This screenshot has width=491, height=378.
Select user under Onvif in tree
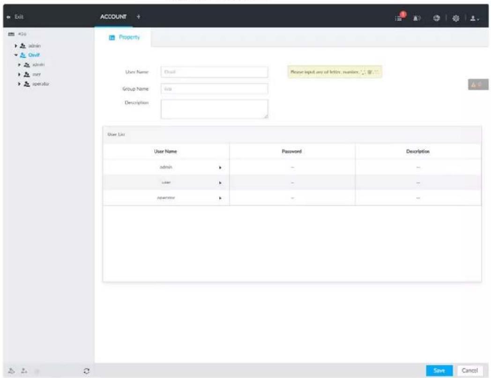[x=37, y=74]
